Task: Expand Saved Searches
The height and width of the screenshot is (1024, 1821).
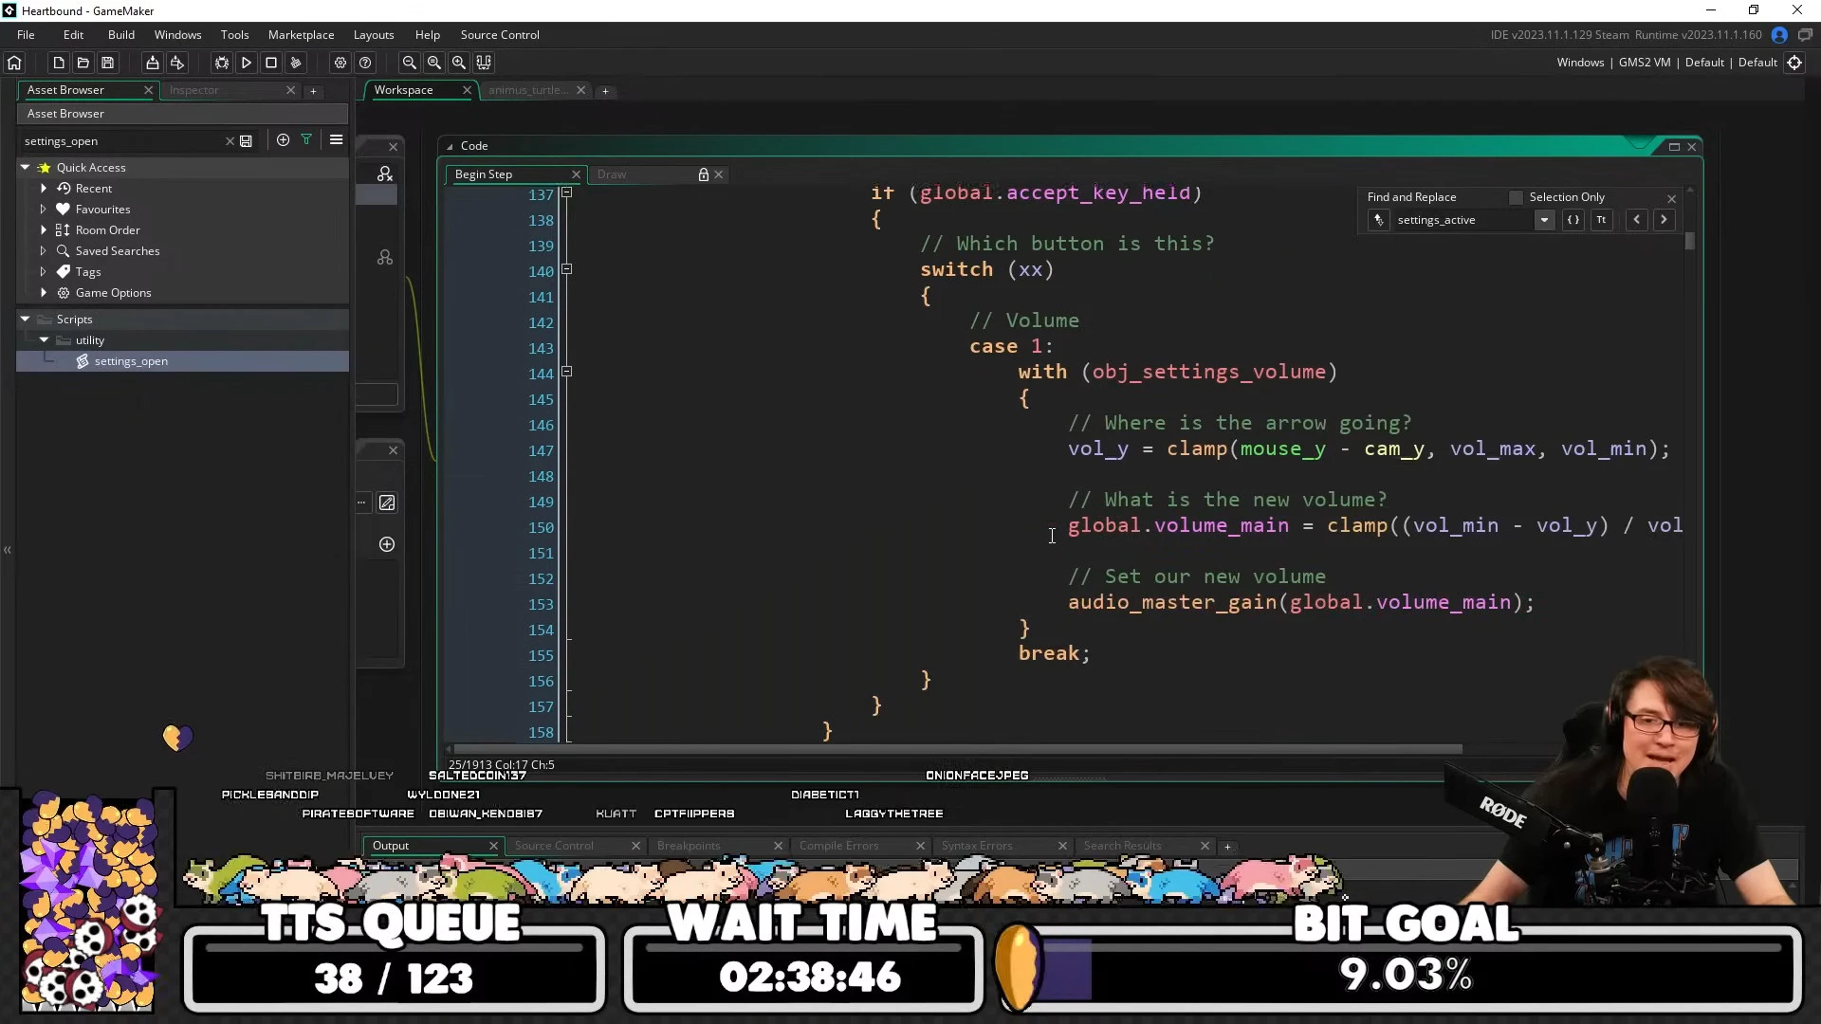Action: pos(44,251)
